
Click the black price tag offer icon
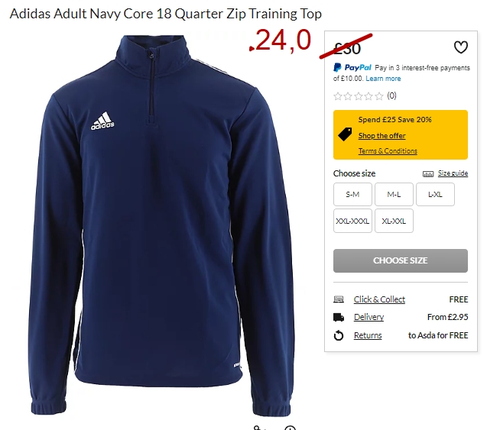tap(345, 134)
